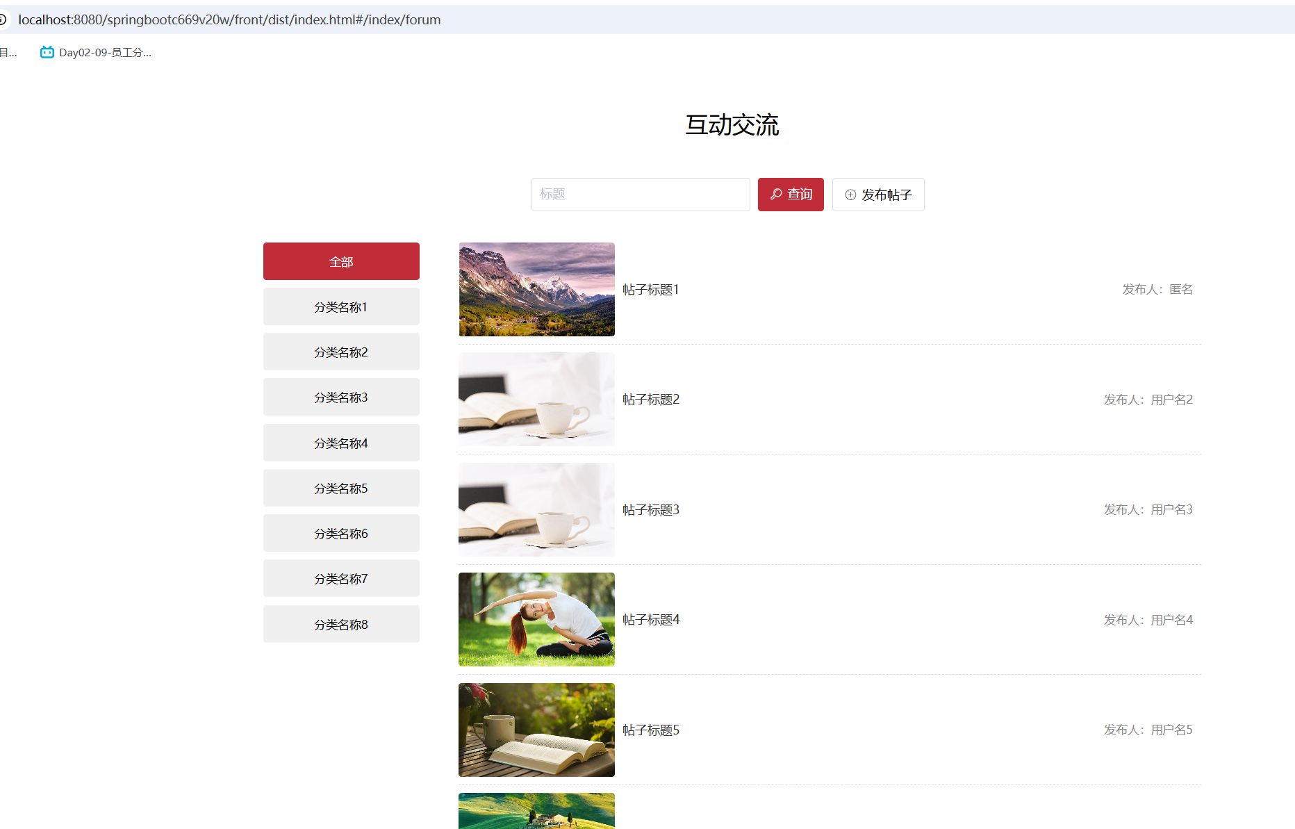The height and width of the screenshot is (829, 1295).
Task: Click the 查询 search button
Action: pos(791,195)
